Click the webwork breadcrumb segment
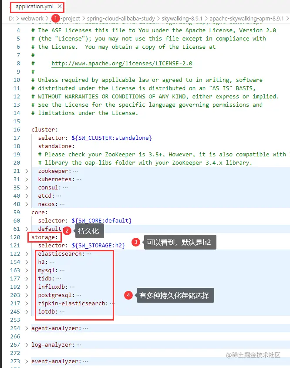Image resolution: width=290 pixels, height=368 pixels. (x=32, y=19)
